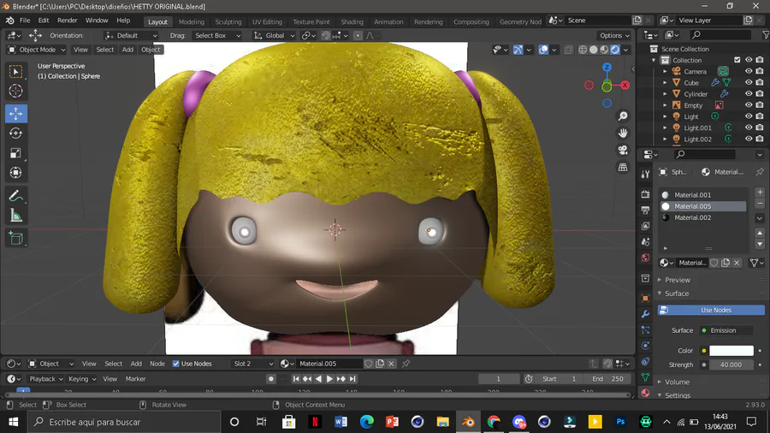Open the Drag Select Box dropdown

217,35
